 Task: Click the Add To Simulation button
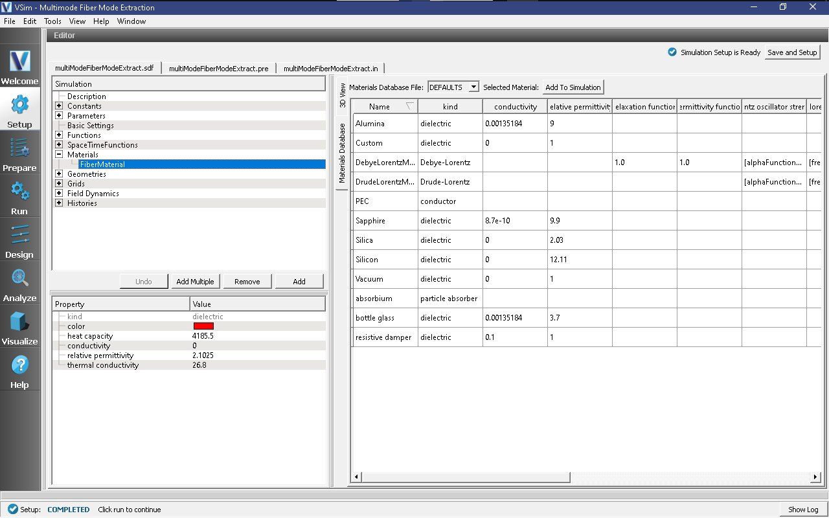573,87
